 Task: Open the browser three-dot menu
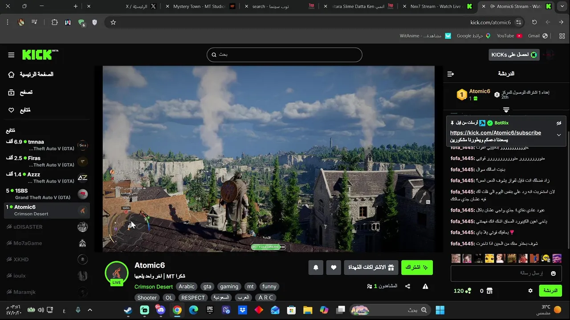(8, 22)
